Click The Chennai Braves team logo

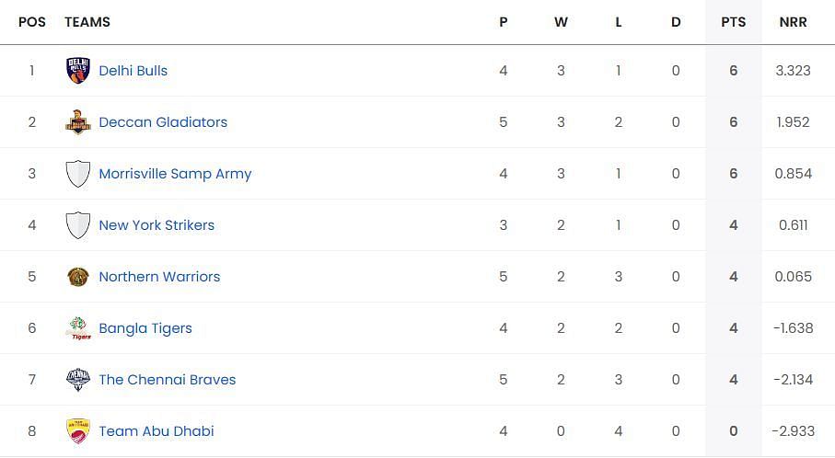click(78, 379)
